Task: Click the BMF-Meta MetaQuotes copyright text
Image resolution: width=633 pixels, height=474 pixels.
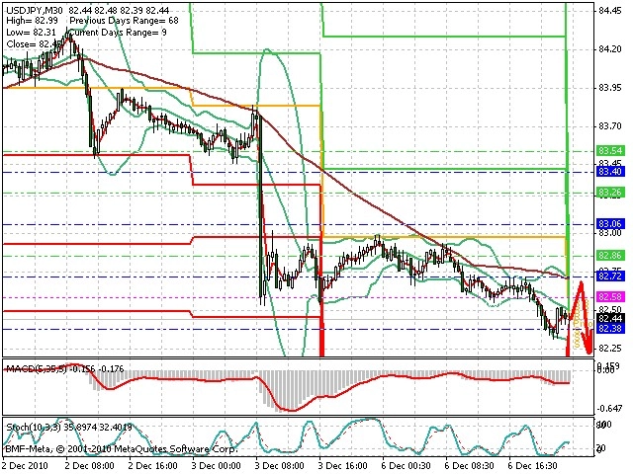Action: 121,448
